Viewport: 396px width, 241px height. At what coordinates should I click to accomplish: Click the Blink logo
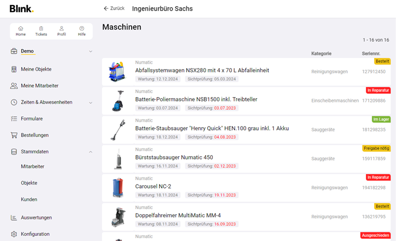21,8
